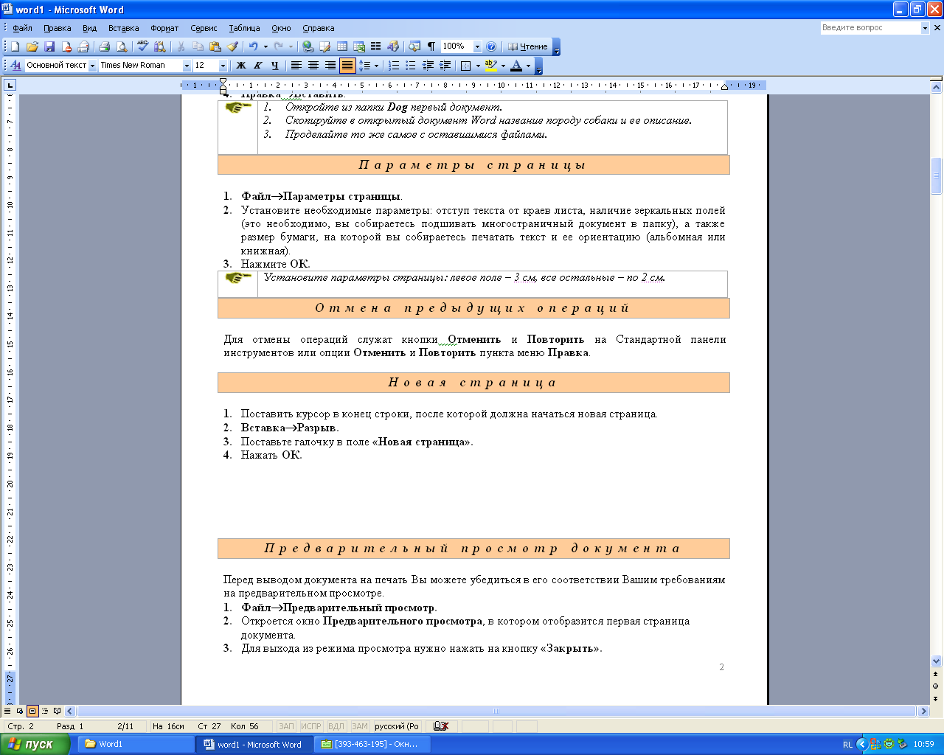Open the Tables and Borders panel
The image size is (944, 755).
[325, 46]
